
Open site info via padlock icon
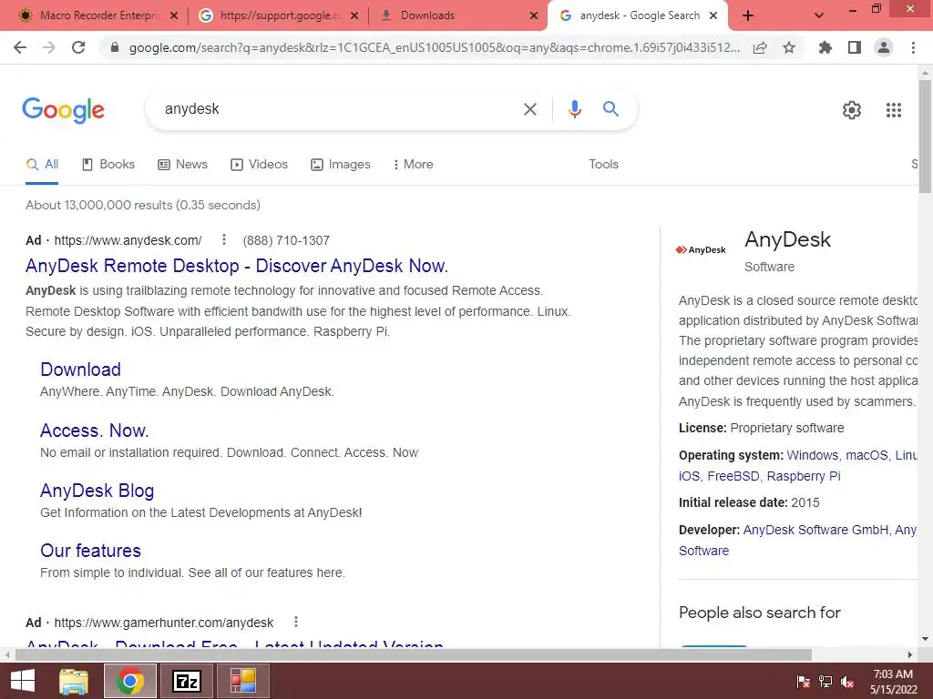[115, 47]
